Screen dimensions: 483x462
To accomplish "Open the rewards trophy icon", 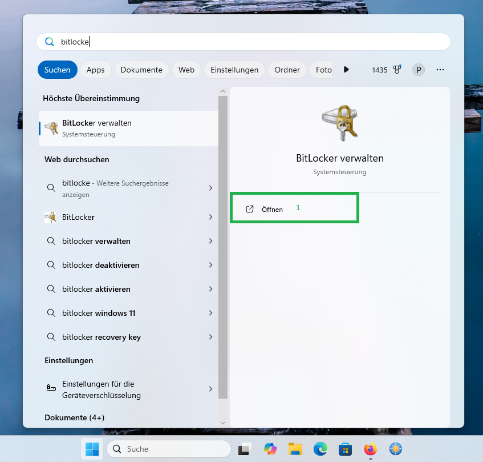I will pos(397,70).
